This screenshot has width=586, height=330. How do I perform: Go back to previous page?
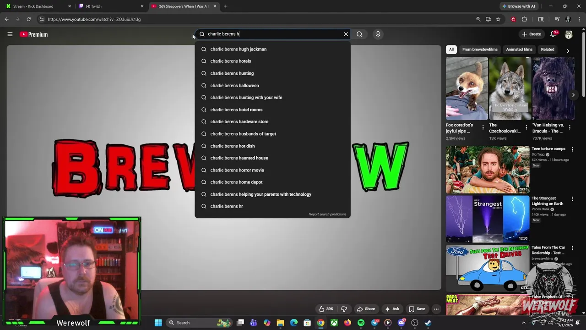[x=6, y=19]
